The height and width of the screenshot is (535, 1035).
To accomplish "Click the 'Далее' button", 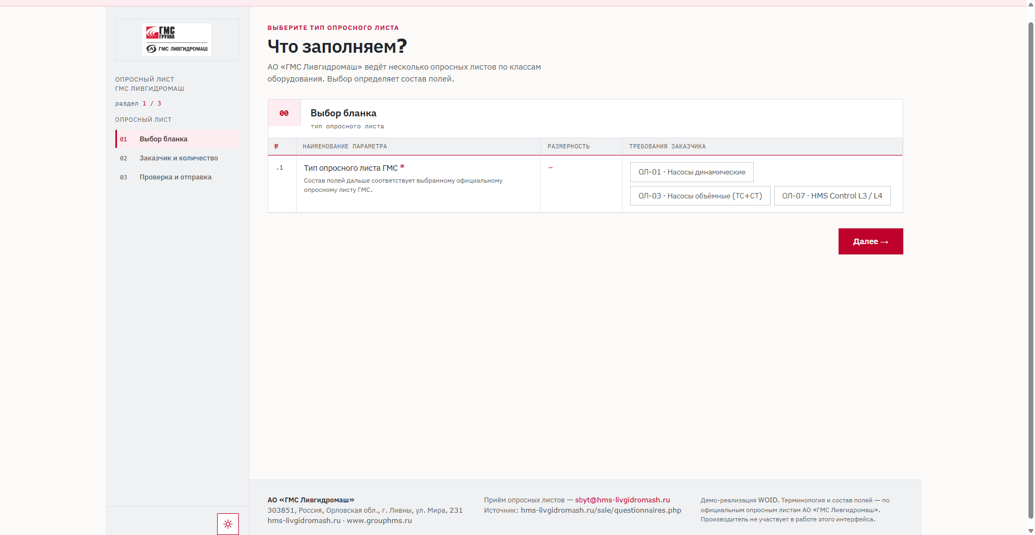I will click(871, 241).
